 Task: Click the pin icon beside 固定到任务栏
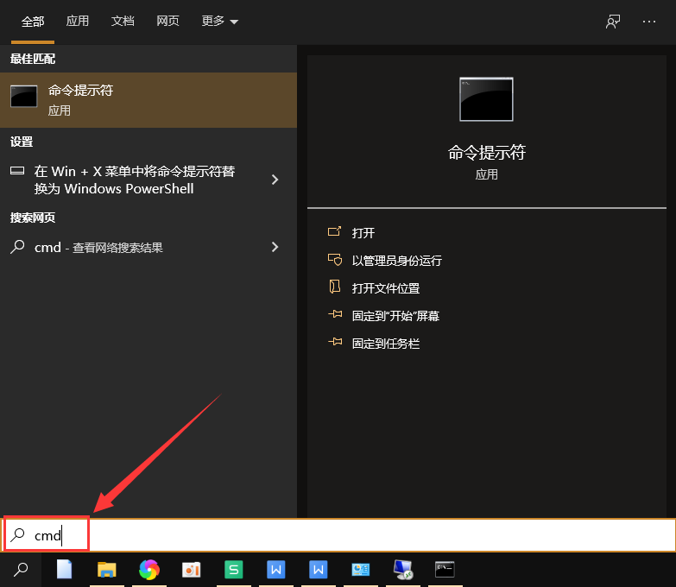[x=335, y=342]
